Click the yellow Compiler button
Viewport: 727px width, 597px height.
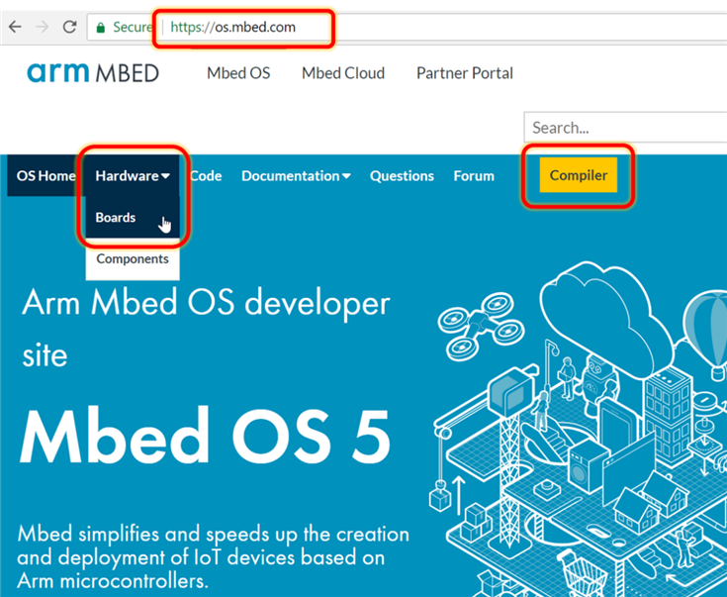tap(579, 175)
